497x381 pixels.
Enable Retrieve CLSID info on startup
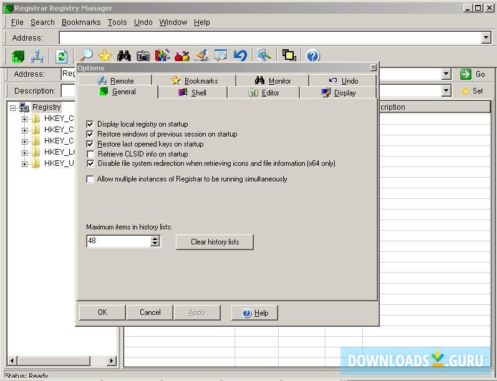90,154
